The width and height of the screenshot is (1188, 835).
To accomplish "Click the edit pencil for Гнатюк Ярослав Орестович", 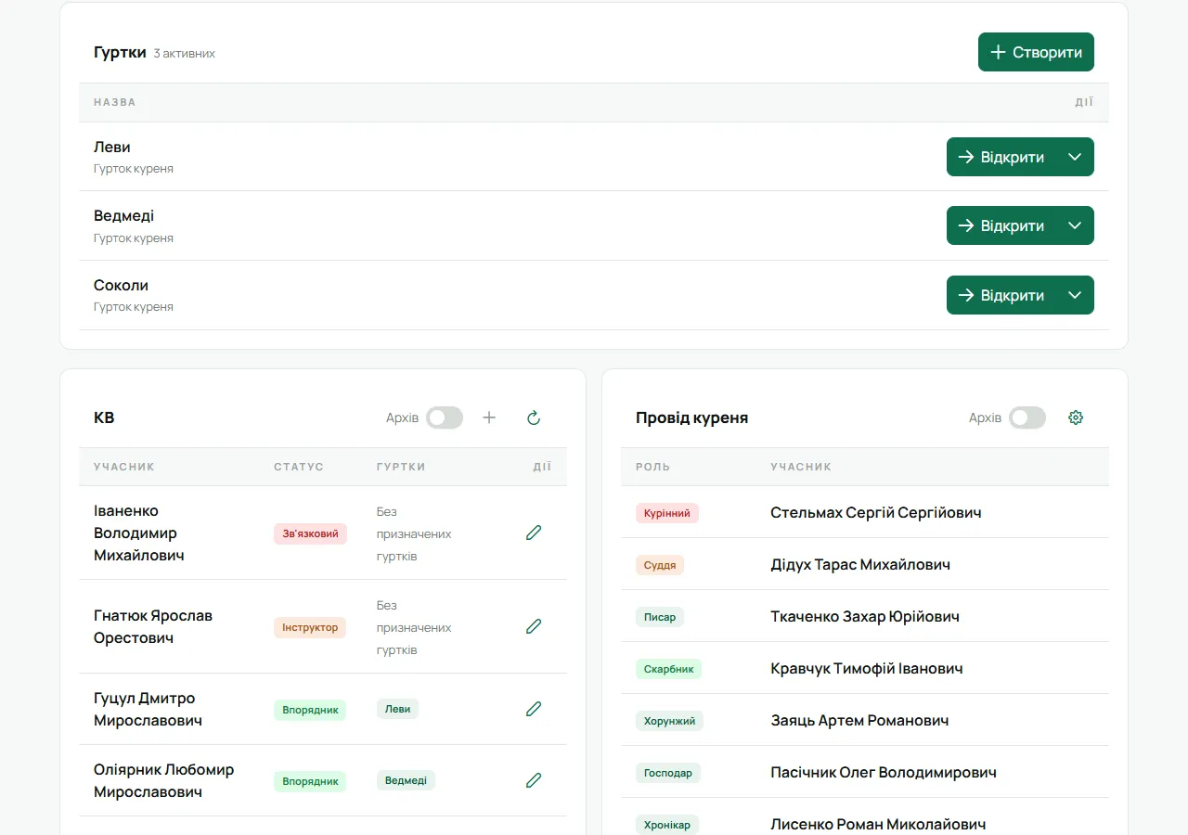I will (x=534, y=626).
